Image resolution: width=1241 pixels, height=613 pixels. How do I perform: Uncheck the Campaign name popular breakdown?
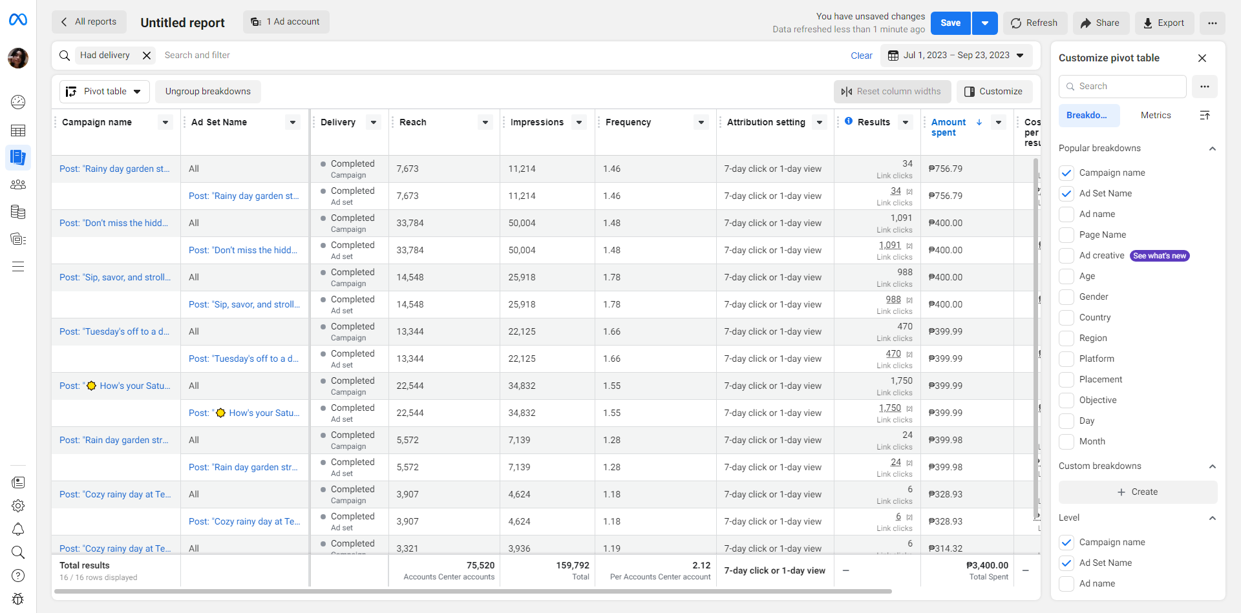click(x=1067, y=173)
